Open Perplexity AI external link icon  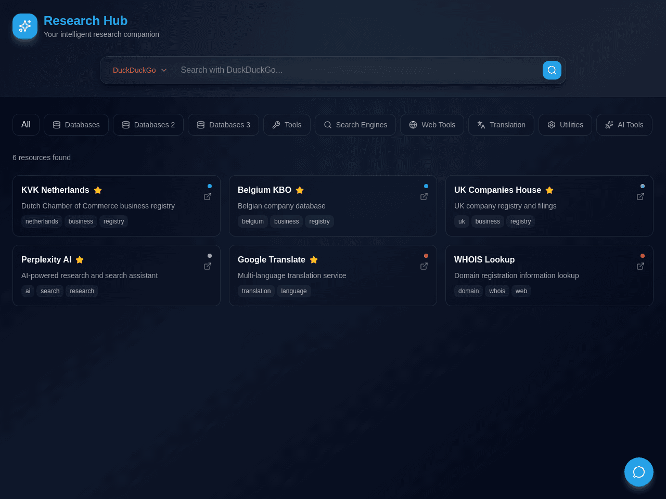(208, 266)
